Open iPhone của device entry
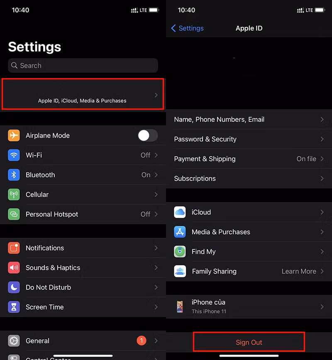Screen dimensions: 332x360 click(x=249, y=307)
